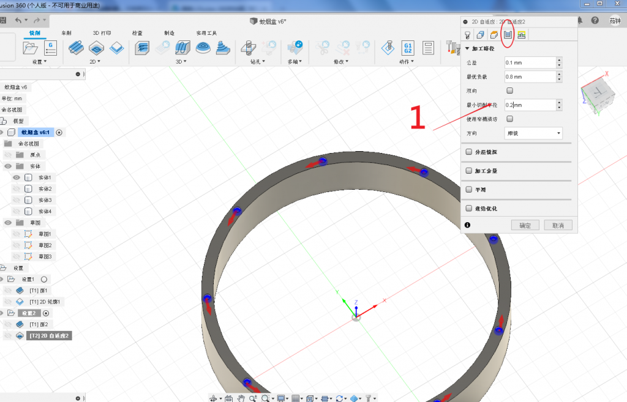Click the G1 G2 post process icon

tap(408, 48)
